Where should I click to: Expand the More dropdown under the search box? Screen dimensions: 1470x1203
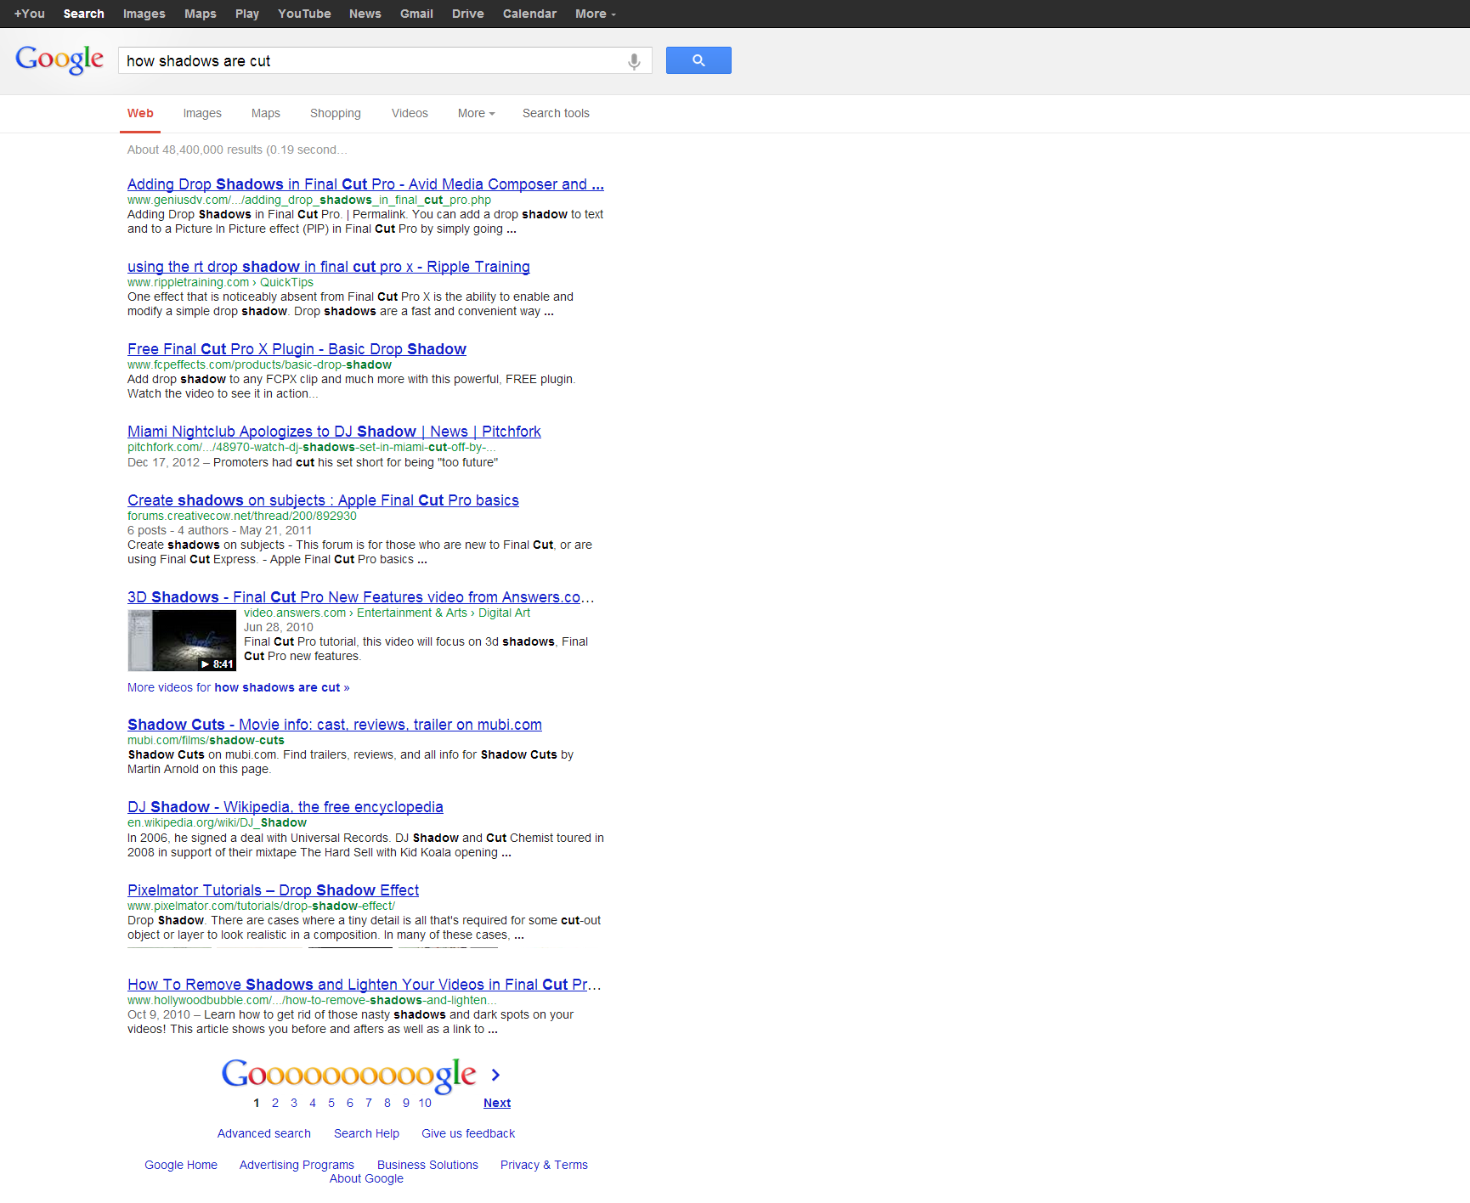click(476, 113)
